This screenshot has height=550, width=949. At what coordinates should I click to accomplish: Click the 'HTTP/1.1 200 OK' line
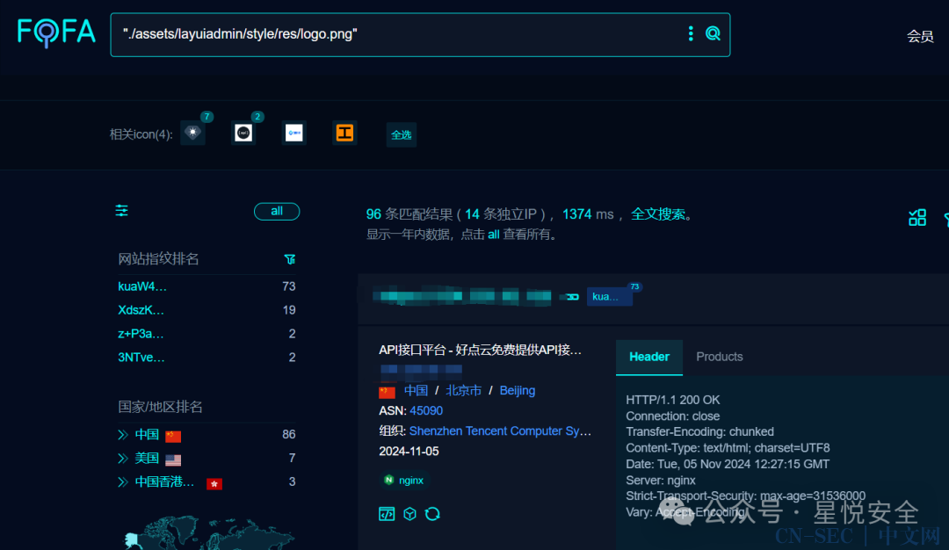673,400
